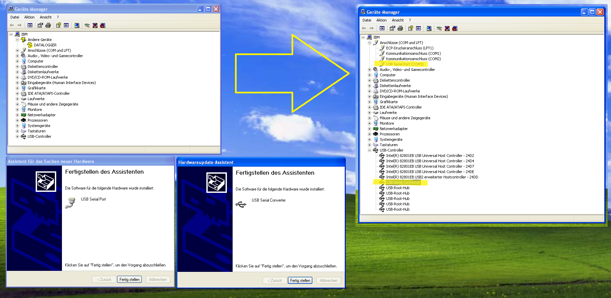Click action pane icon in left Geräte-Manager toolbar
This screenshot has height=298, width=611.
pyautogui.click(x=66, y=25)
